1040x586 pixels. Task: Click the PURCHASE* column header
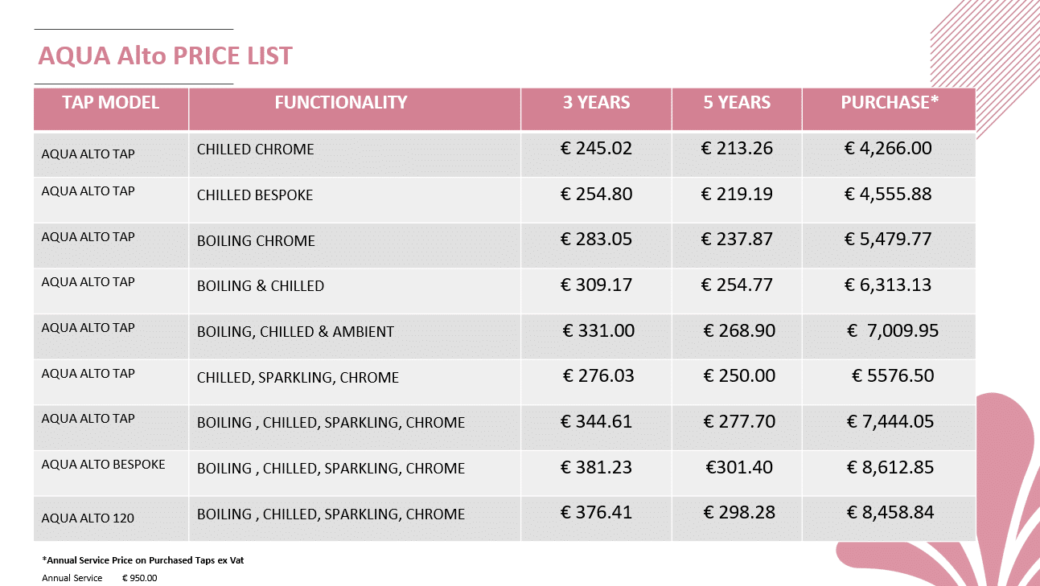889,109
